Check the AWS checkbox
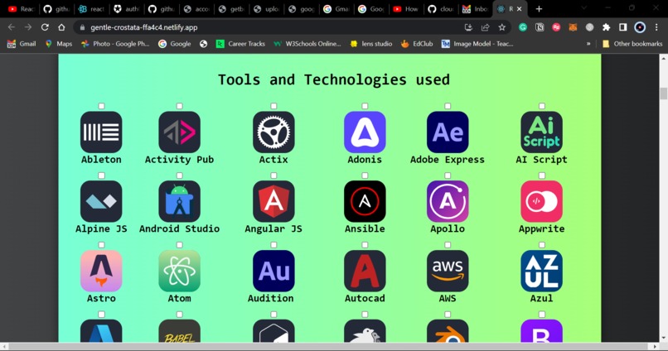Image resolution: width=668 pixels, height=351 pixels. click(x=448, y=245)
